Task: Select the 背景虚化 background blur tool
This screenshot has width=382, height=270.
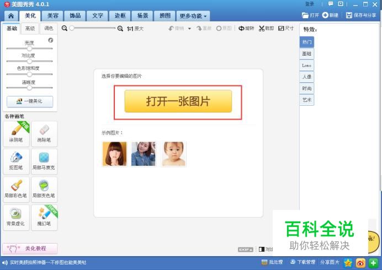Action: [16, 218]
